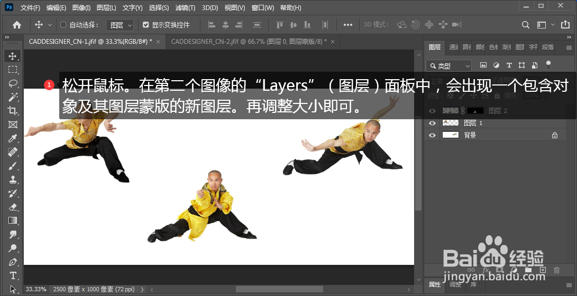This screenshot has width=577, height=296.
Task: Open the workspace switcher dropdown arrow
Action: (553, 25)
